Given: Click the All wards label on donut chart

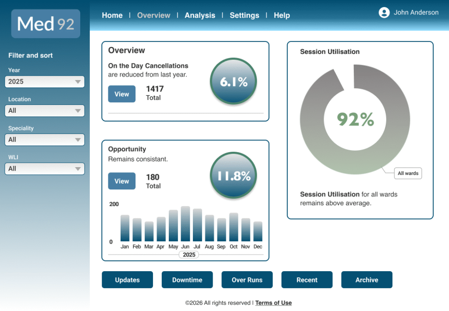Looking at the screenshot, I should click(408, 173).
